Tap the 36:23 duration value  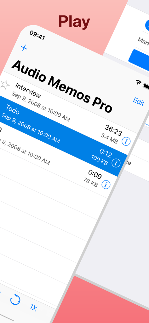[x=113, y=130]
